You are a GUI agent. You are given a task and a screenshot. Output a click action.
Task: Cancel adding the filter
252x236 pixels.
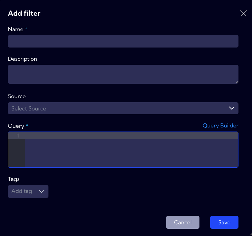pos(183,222)
